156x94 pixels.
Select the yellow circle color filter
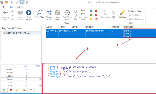pyautogui.click(x=91, y=19)
